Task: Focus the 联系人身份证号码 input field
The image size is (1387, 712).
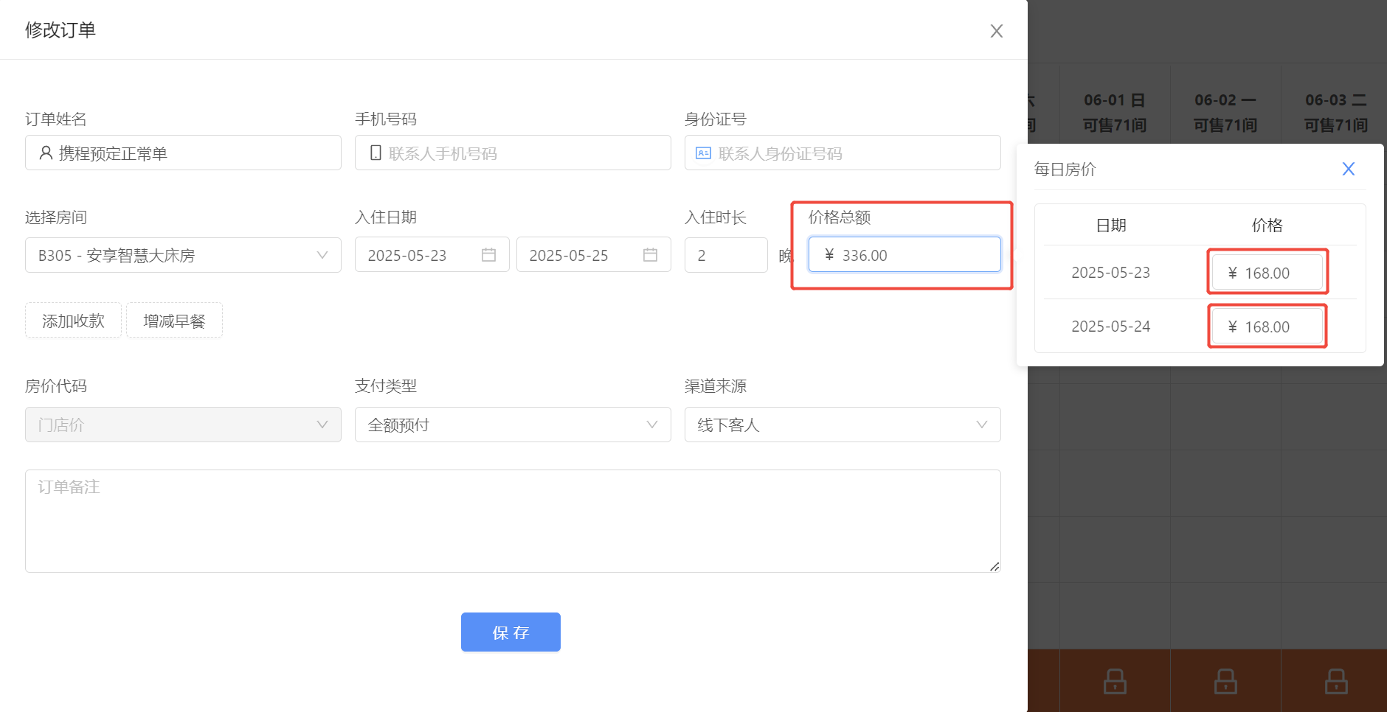Action: tap(843, 153)
